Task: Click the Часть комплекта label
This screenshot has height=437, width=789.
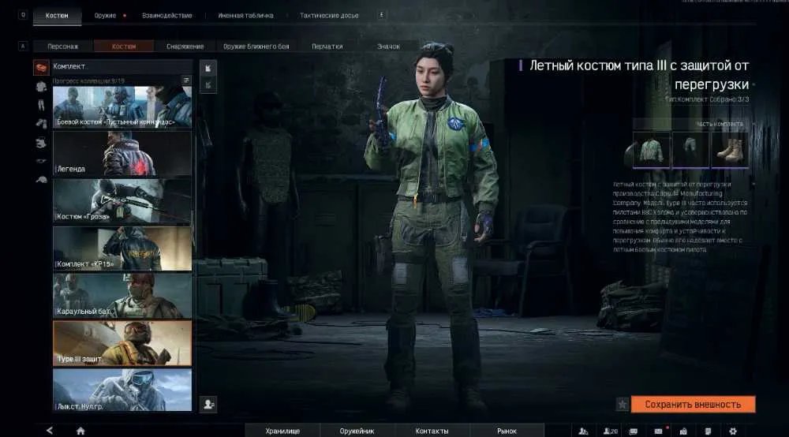Action: [x=720, y=124]
